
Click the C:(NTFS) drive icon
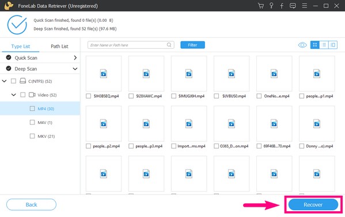(22, 81)
